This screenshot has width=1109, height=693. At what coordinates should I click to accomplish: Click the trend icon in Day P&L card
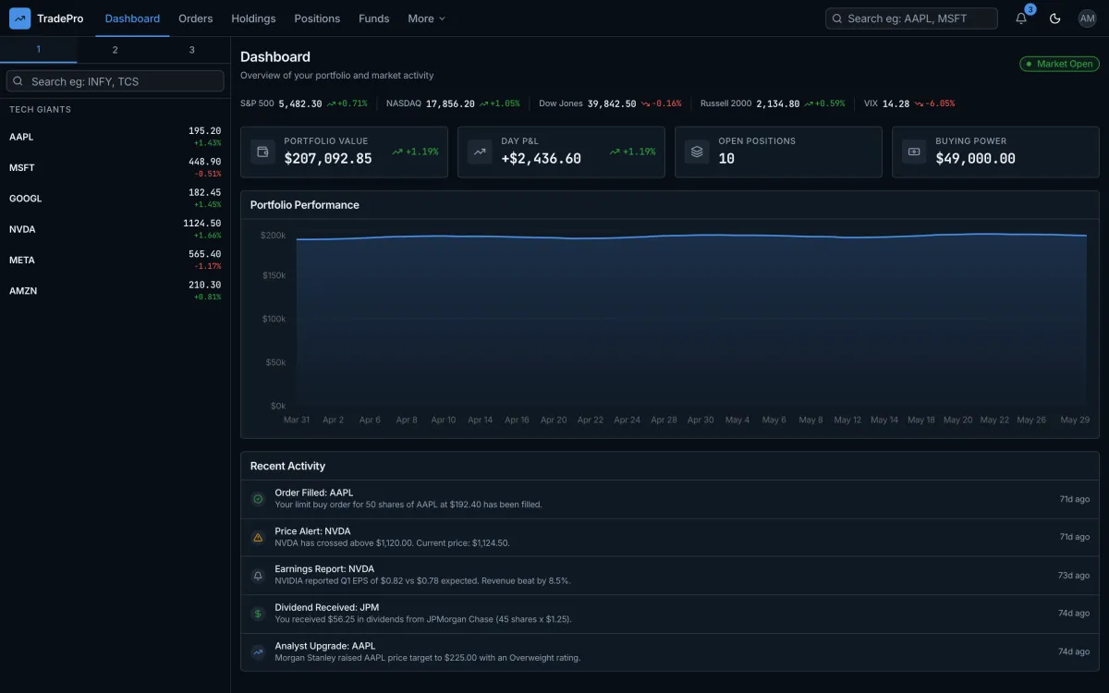pyautogui.click(x=480, y=152)
